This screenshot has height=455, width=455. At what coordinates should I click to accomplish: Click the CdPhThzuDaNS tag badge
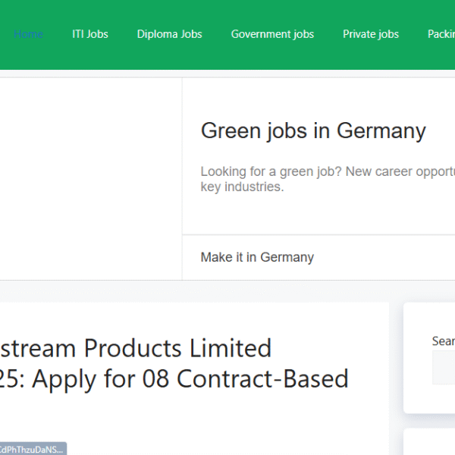click(33, 449)
